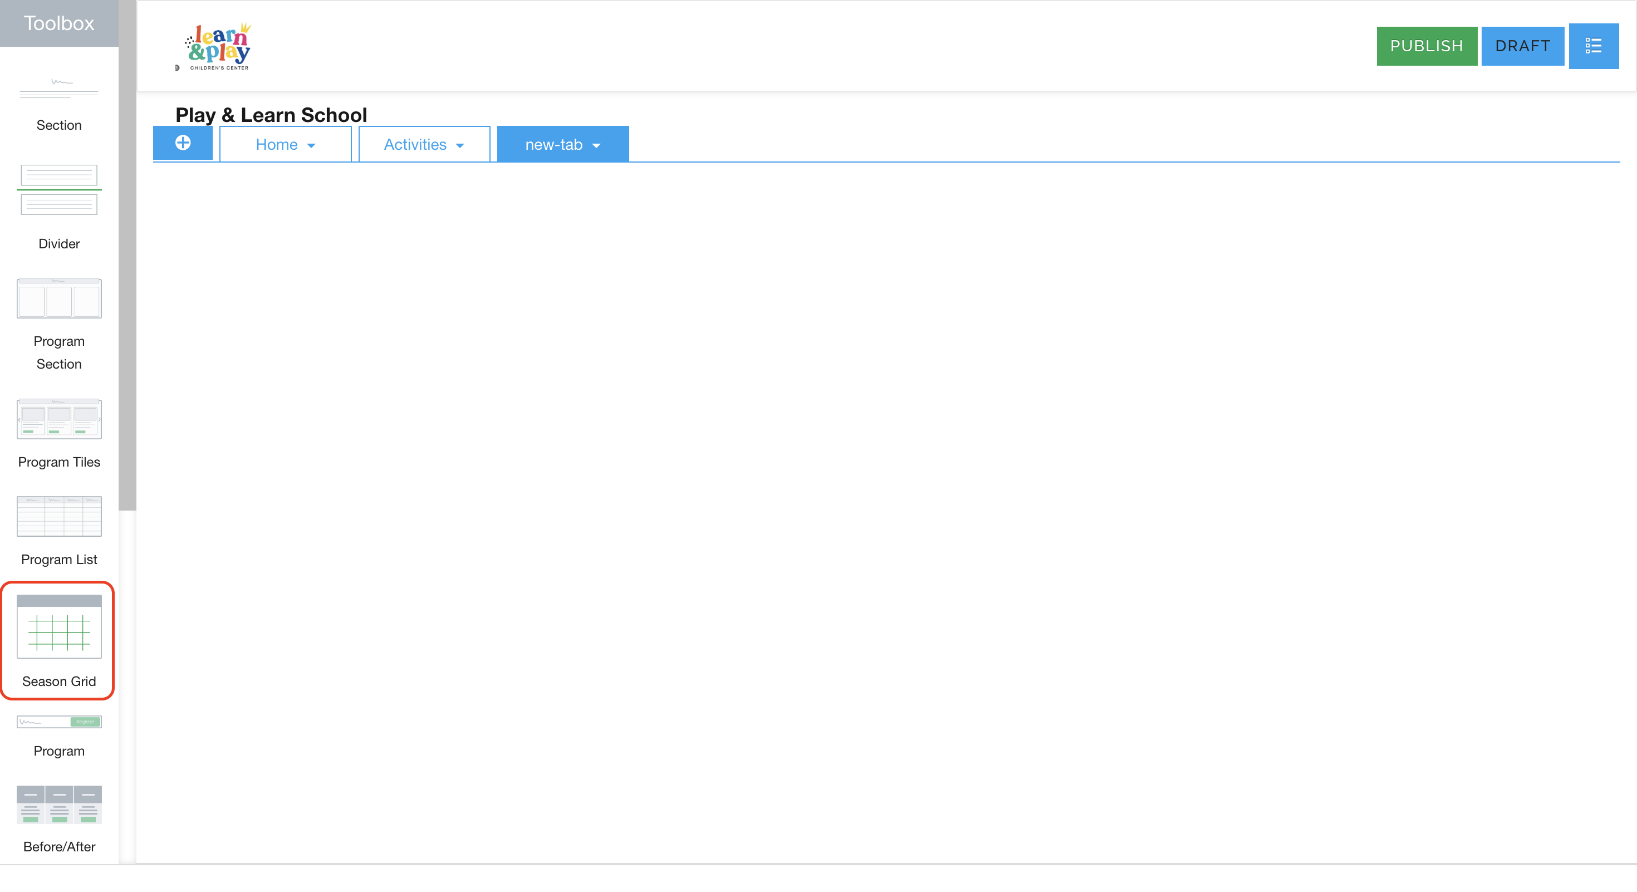Click the add-tab plus icon
Screen dimensions: 1637x892
(183, 143)
